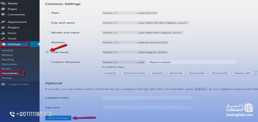Click the Category base input field
Viewport: 258px width, 122px height.
click(x=147, y=98)
